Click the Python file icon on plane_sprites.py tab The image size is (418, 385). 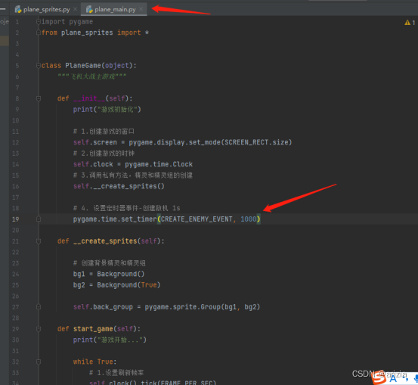click(x=18, y=10)
